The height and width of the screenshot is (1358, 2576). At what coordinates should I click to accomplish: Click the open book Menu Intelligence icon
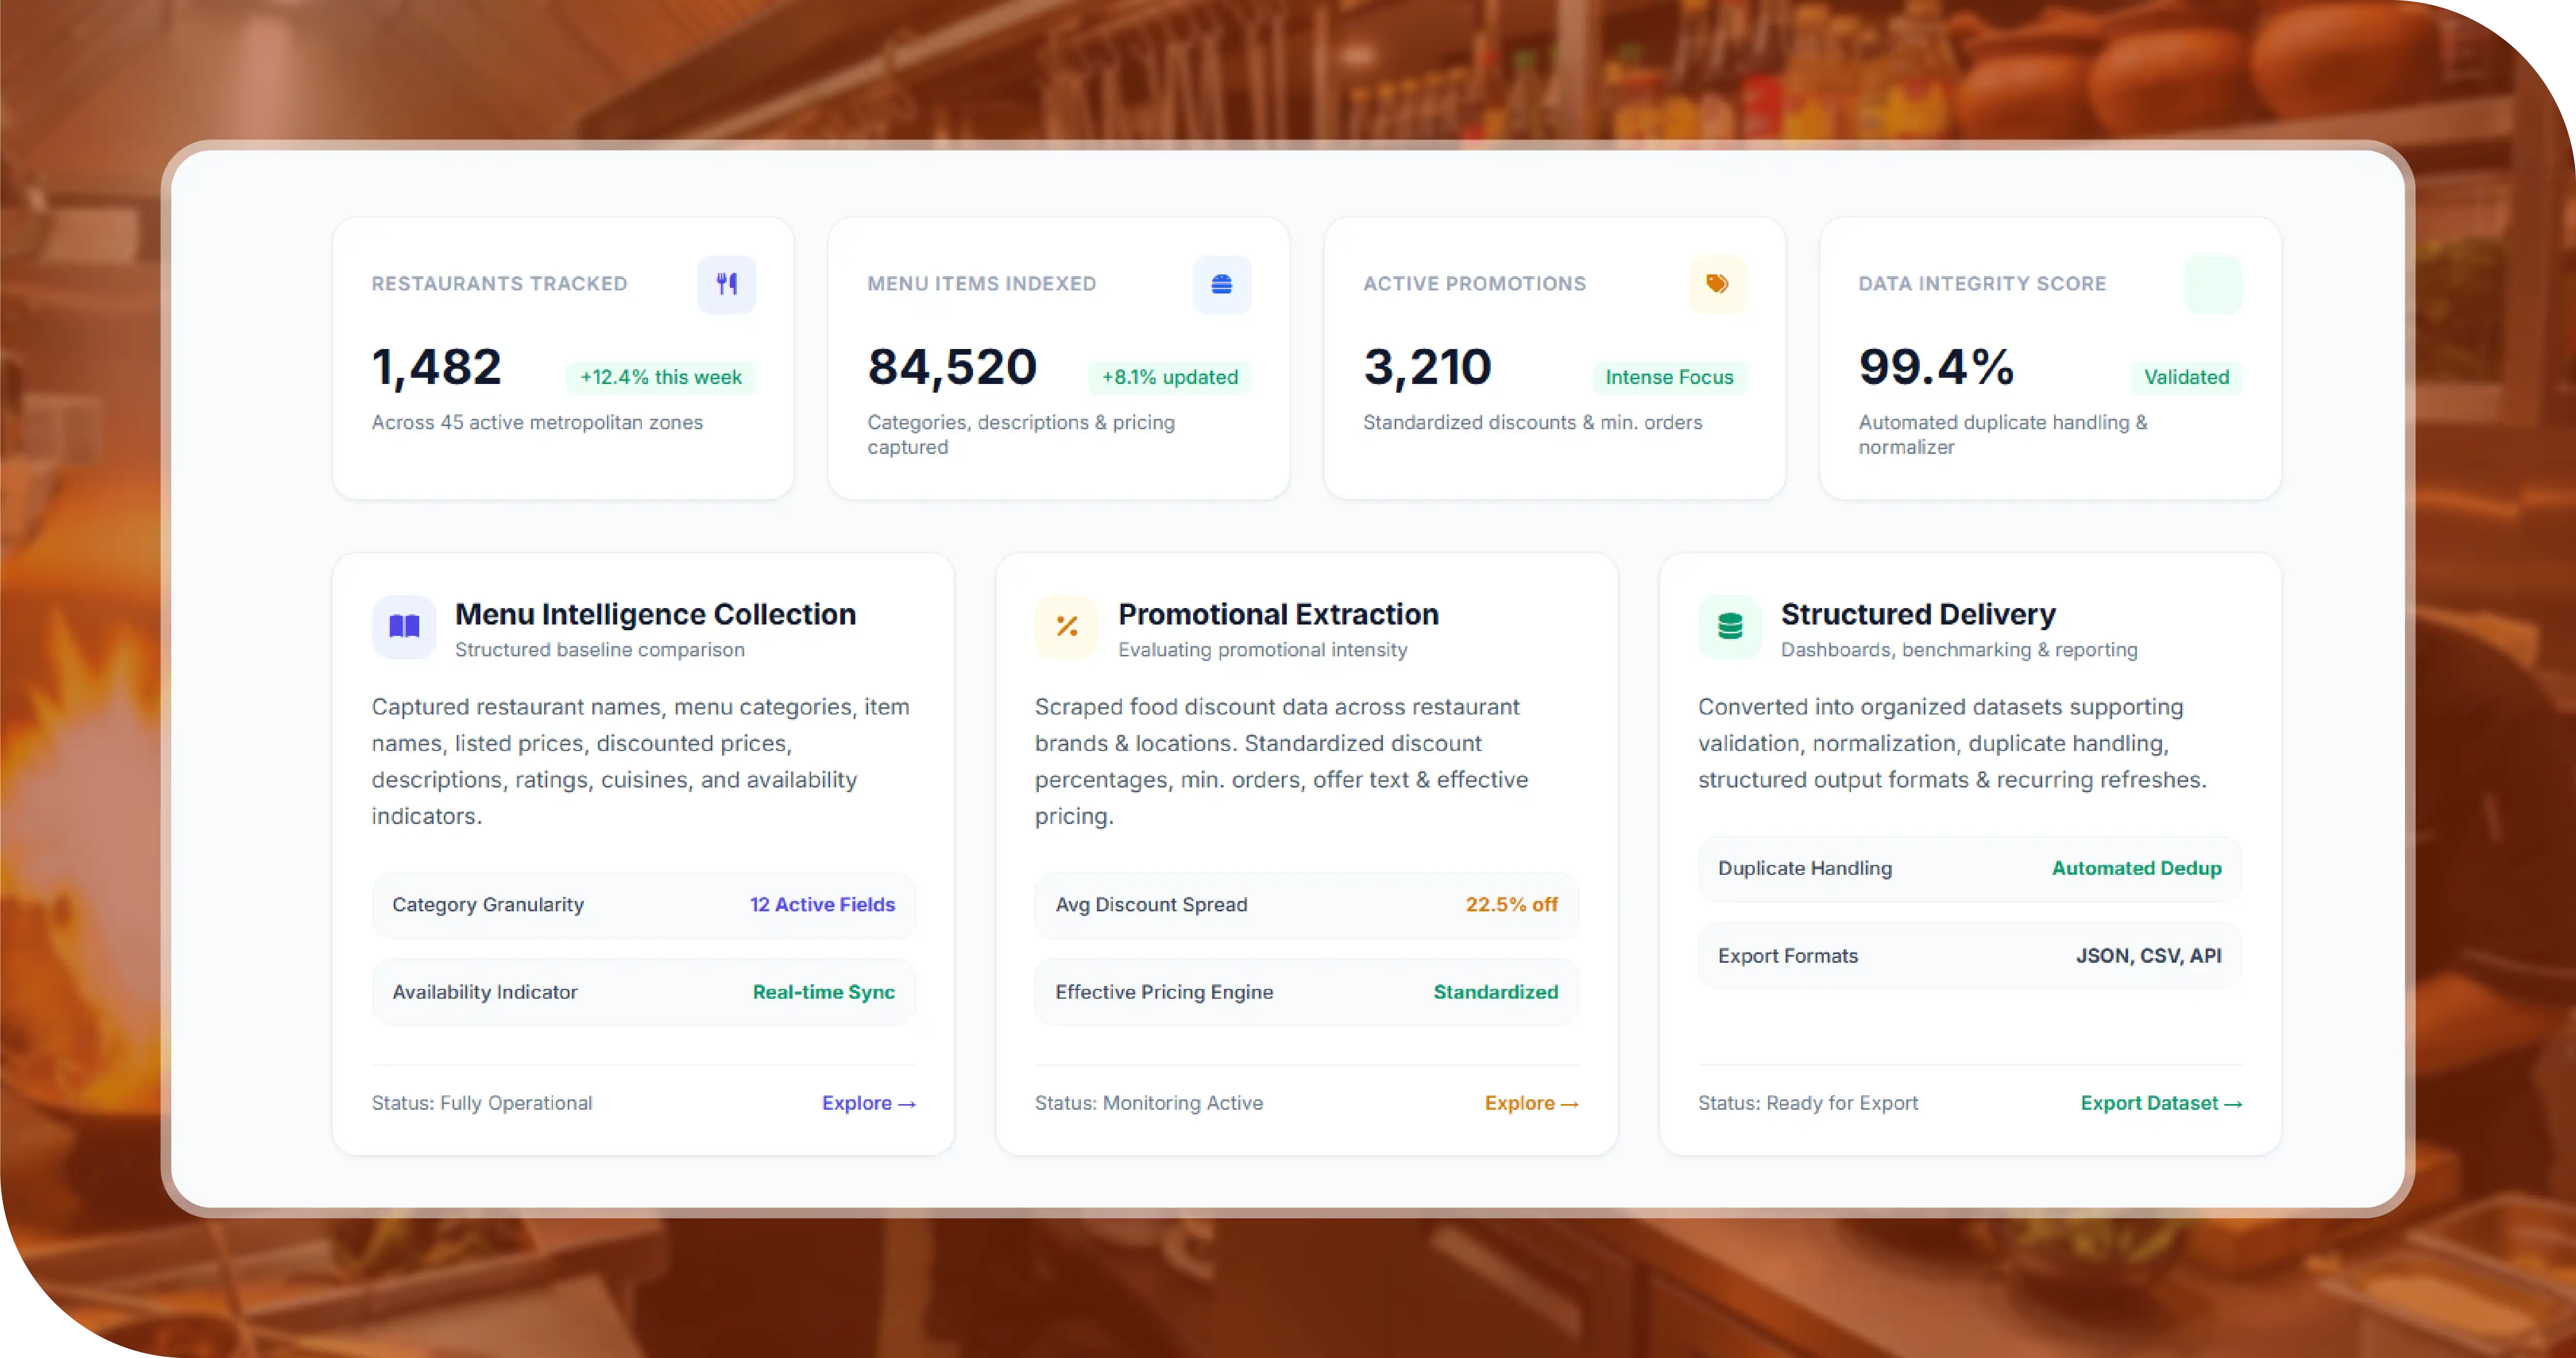[404, 627]
